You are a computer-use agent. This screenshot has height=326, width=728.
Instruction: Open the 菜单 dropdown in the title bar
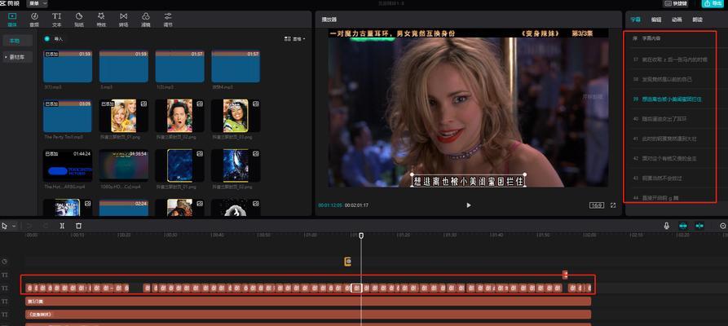[x=38, y=3]
